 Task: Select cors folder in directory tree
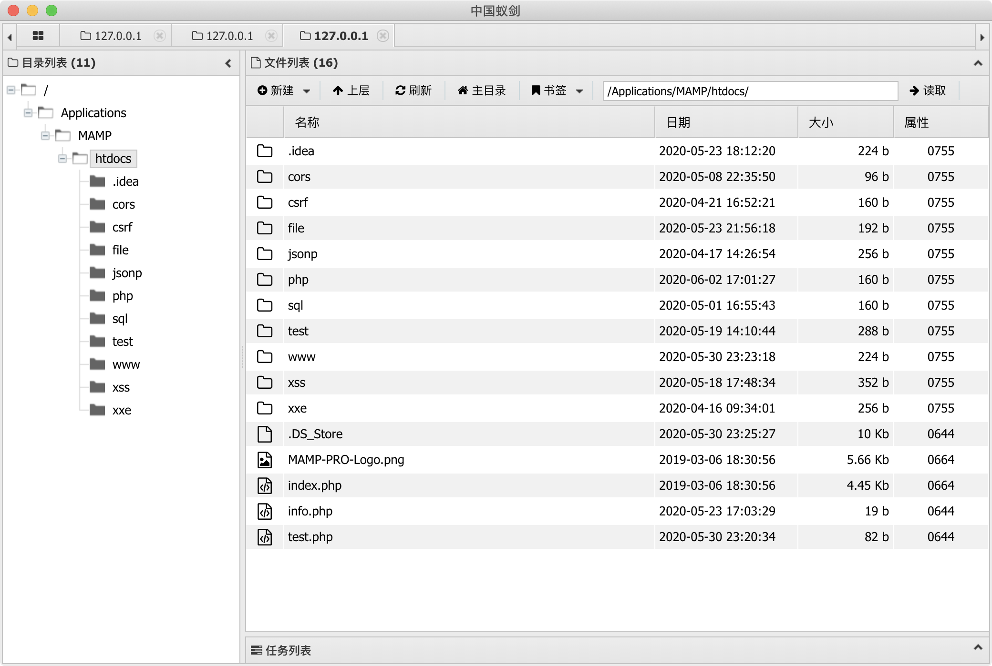click(x=124, y=204)
